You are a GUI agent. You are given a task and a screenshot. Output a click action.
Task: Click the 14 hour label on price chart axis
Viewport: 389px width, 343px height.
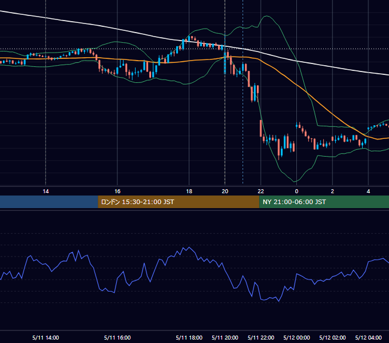[46, 192]
